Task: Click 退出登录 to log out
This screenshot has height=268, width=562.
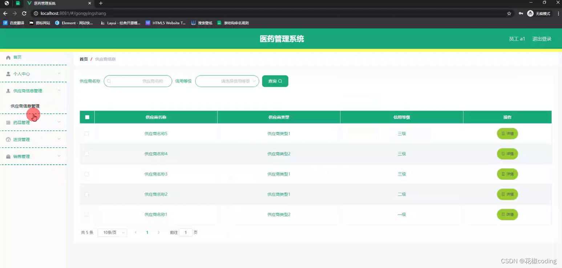Action: 542,39
